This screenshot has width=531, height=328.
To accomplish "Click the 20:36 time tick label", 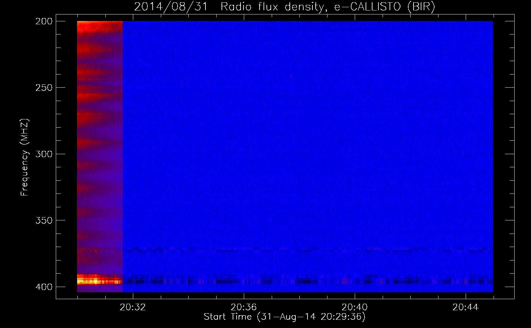I will [244, 307].
